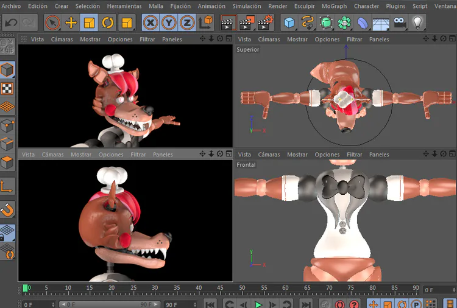Open the green Subdivision Surface generator flyout
This screenshot has height=308, width=457.
(x=326, y=23)
